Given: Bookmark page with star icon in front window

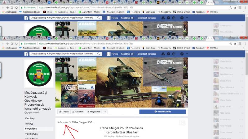Looking at the screenshot, I should tap(235, 44).
